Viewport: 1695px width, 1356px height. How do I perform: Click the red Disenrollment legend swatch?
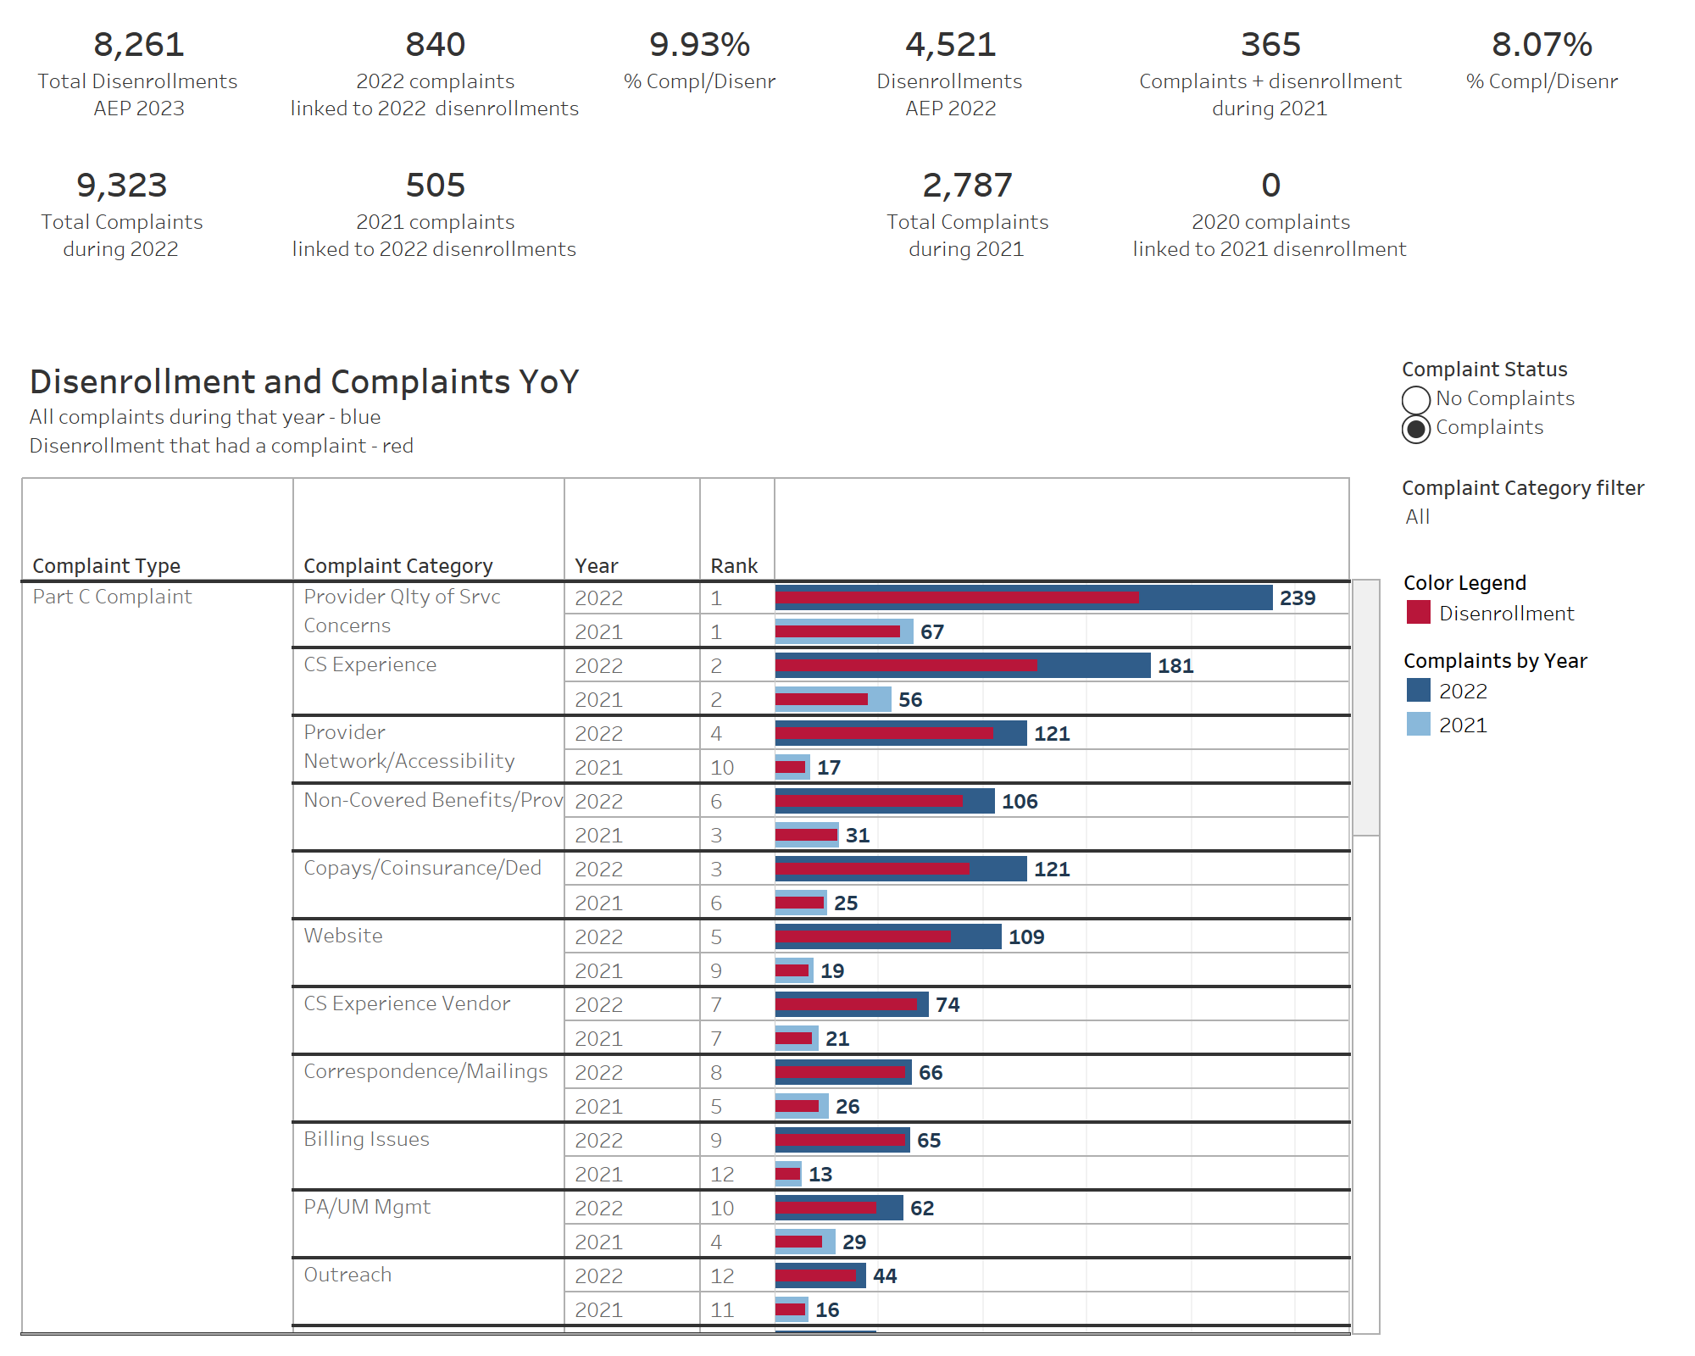tap(1418, 613)
